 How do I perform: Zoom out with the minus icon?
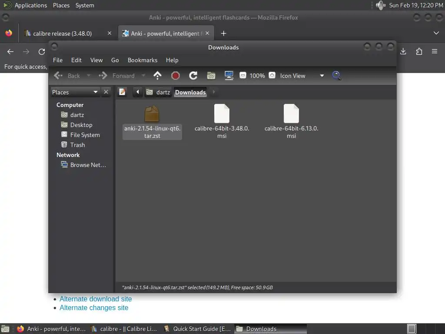pos(242,75)
